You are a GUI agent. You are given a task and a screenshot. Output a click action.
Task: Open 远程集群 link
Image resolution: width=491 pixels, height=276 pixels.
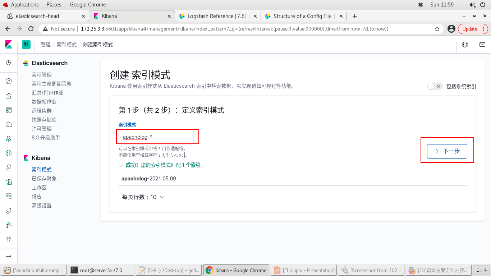(42, 111)
